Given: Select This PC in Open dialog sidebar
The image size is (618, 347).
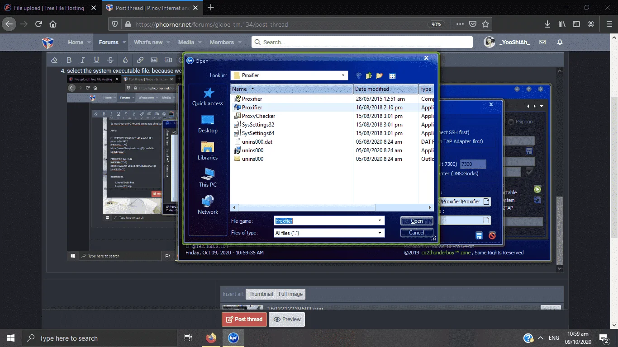Looking at the screenshot, I should (x=208, y=178).
